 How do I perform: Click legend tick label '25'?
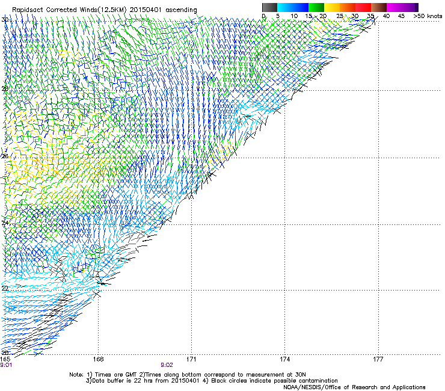340,16
